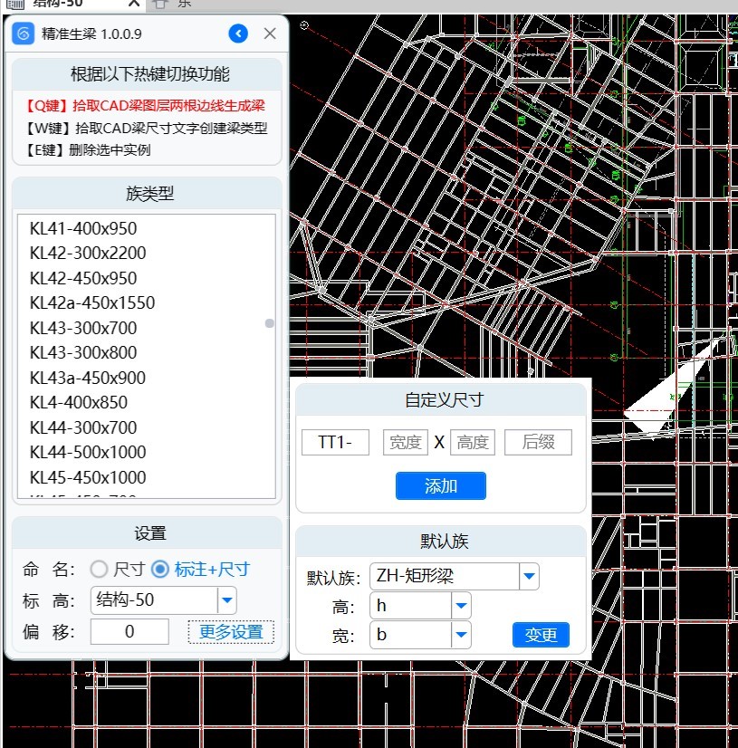
Task: Click the 高度 input field
Action: point(473,443)
